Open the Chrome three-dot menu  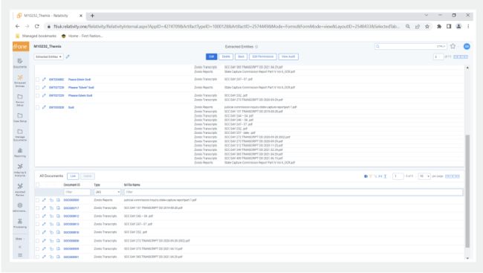click(x=468, y=27)
